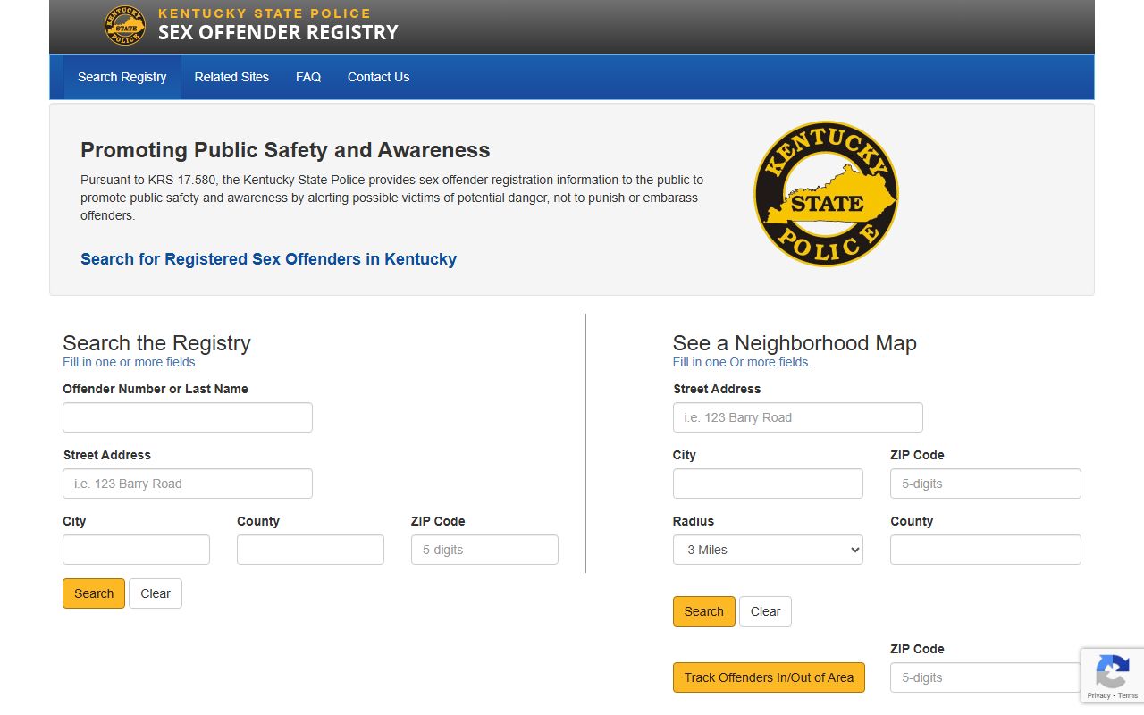Open the Search Registry tab
The width and height of the screenshot is (1144, 715).
pyautogui.click(x=122, y=77)
